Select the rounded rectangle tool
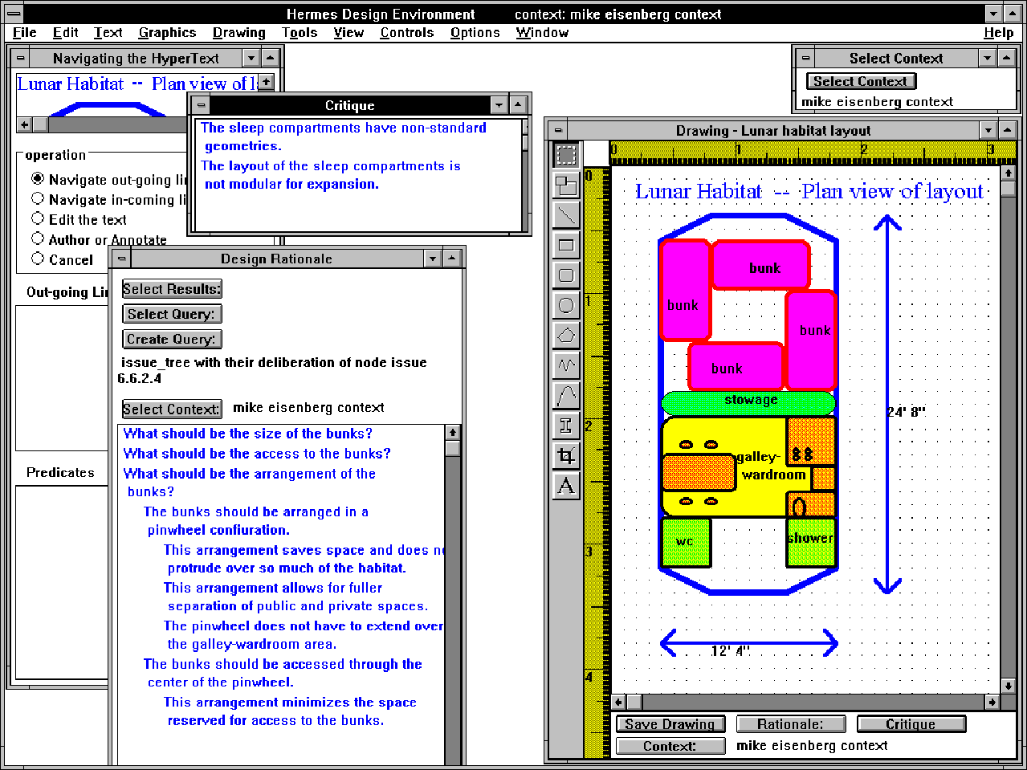1027x770 pixels. 566,275
